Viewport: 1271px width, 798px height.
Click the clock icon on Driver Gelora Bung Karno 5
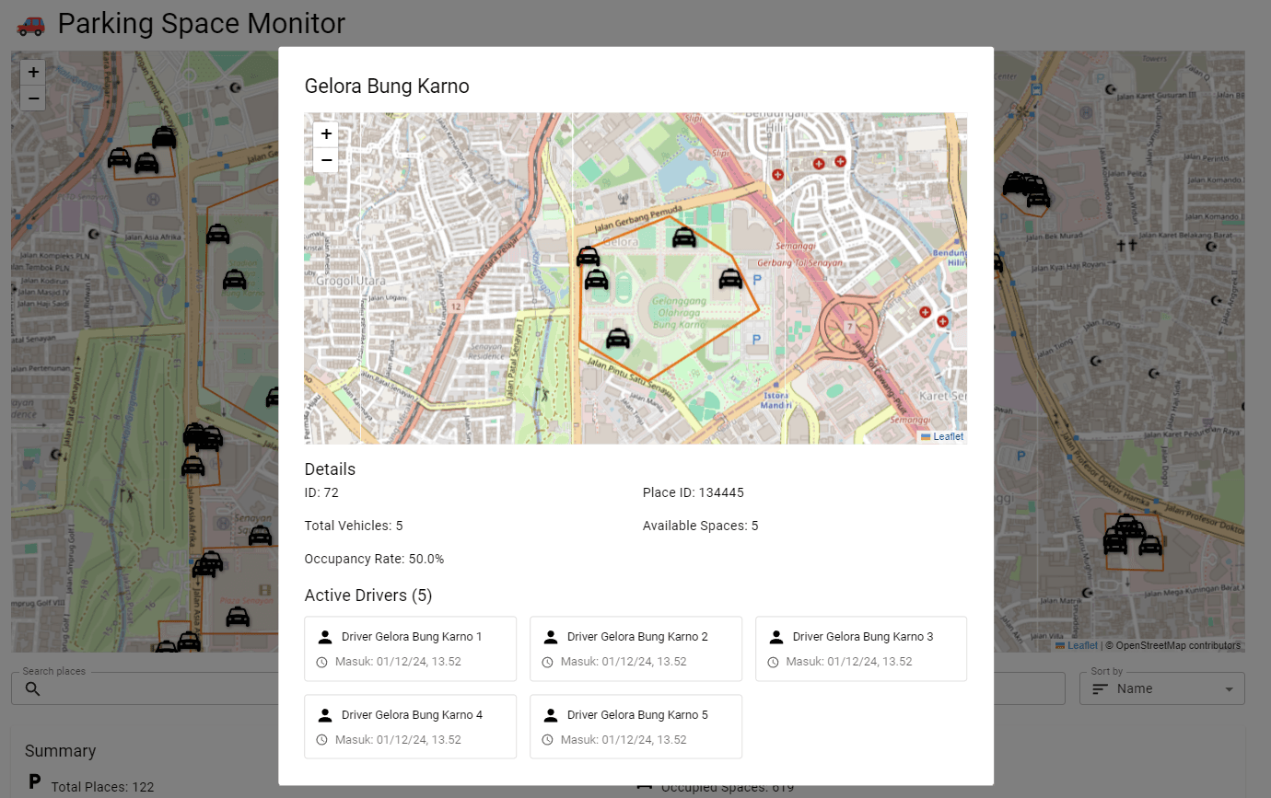(547, 739)
